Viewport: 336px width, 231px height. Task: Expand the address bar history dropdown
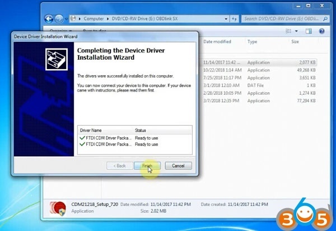tap(226, 19)
